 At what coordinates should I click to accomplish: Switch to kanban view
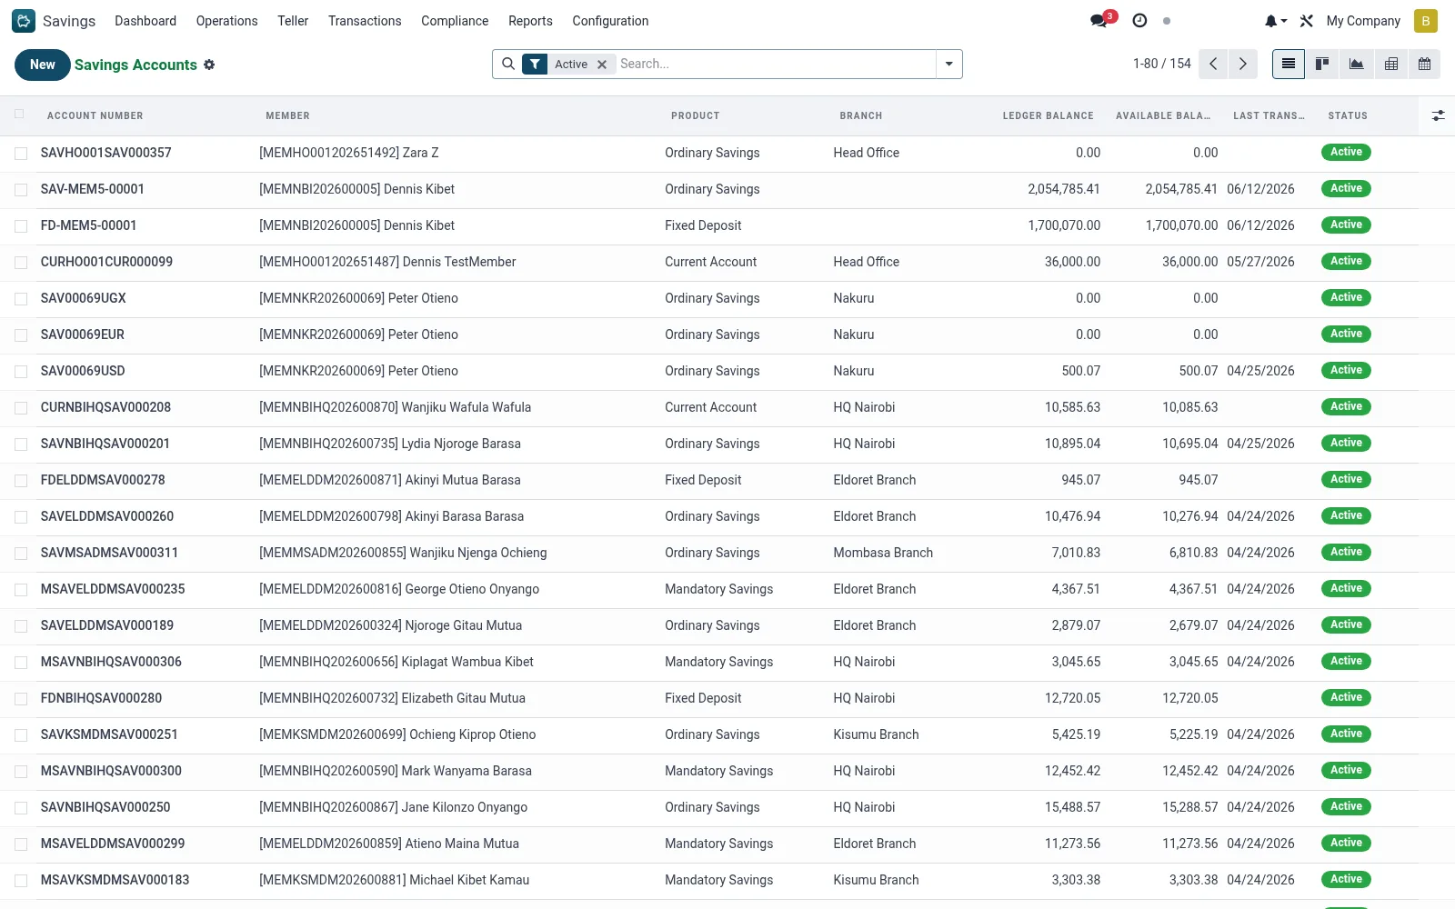coord(1322,64)
